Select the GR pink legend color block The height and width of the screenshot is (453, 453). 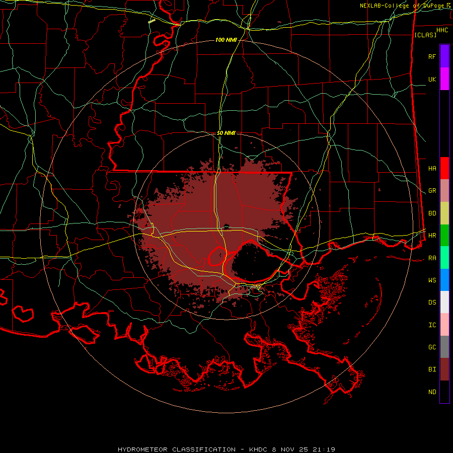click(x=444, y=190)
